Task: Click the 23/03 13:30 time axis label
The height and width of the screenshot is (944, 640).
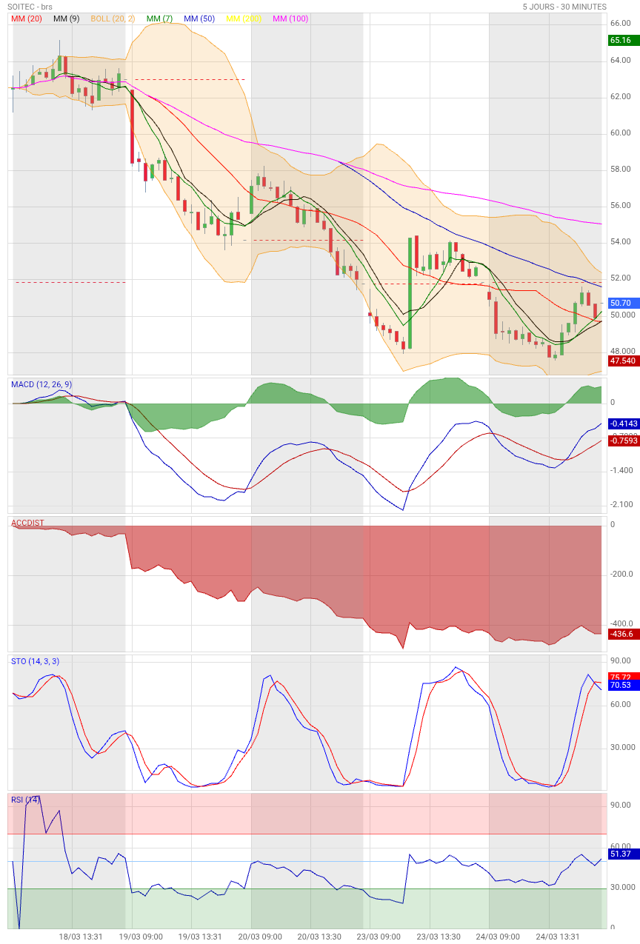Action: 439,937
